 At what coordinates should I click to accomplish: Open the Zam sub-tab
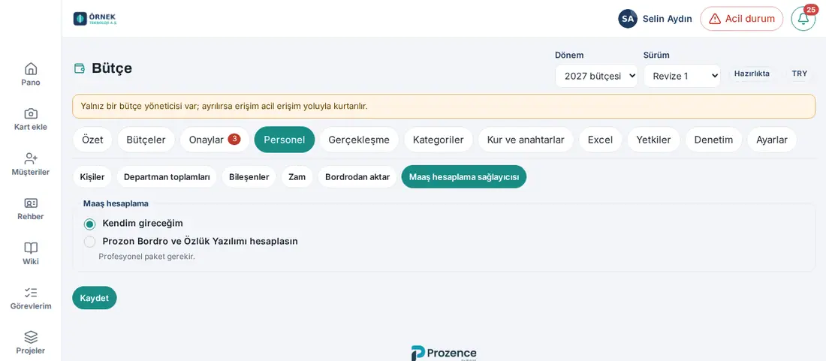coord(297,177)
